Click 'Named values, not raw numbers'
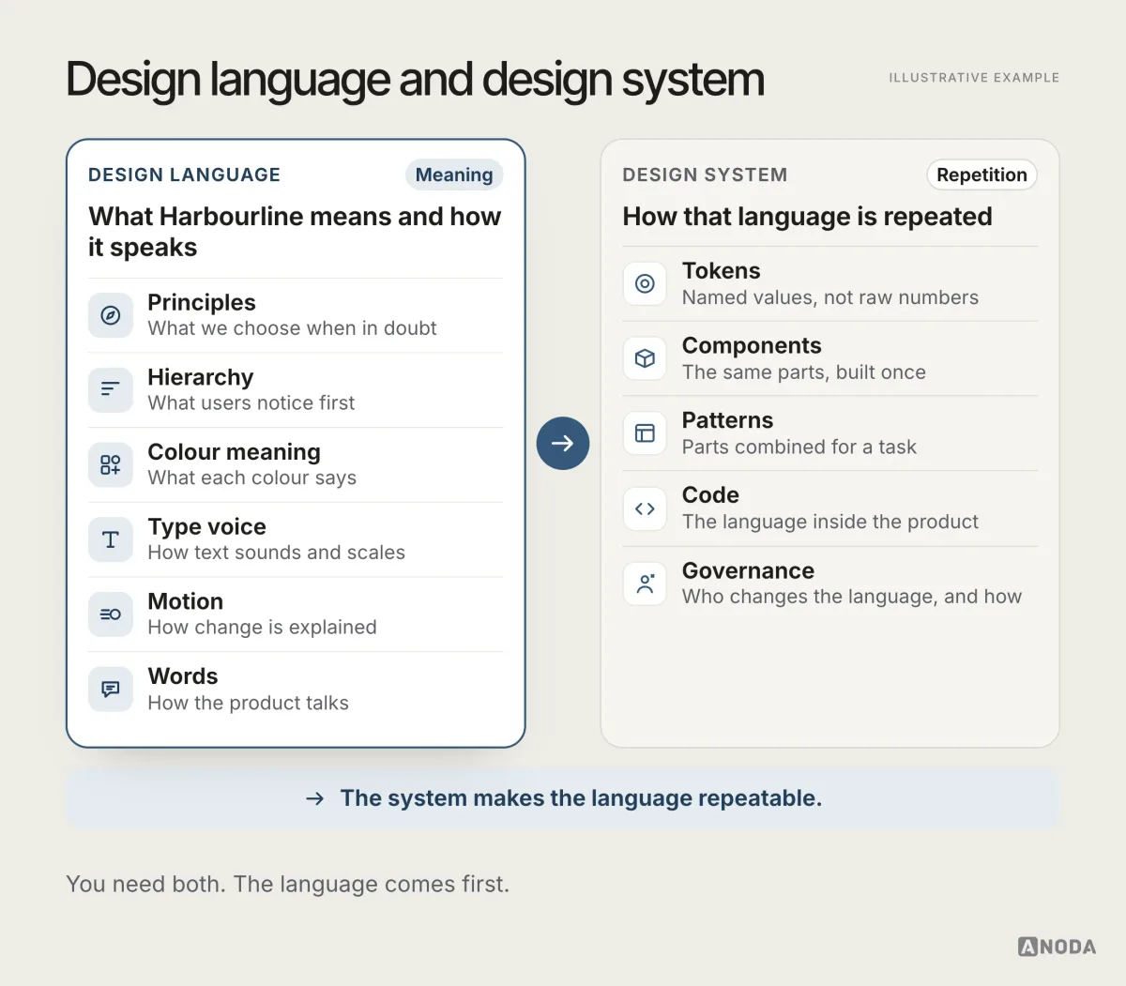This screenshot has height=986, width=1126. tap(830, 297)
